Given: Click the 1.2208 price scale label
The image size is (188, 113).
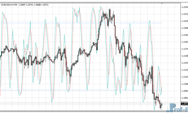Looking at the screenshot, I should [x=185, y=28].
